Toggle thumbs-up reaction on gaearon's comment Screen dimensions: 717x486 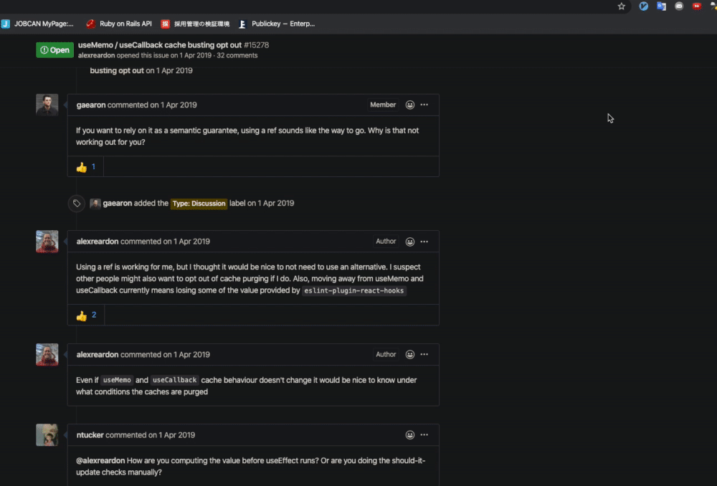coord(85,167)
